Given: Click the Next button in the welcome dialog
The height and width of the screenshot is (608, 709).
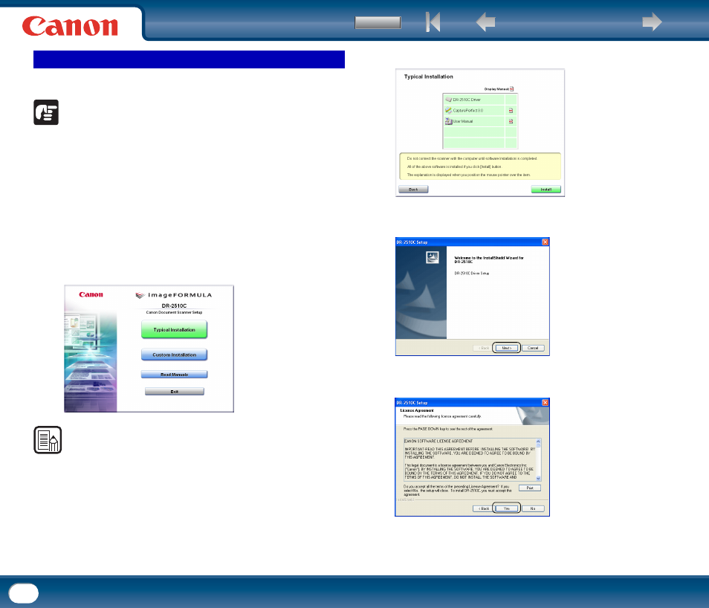Looking at the screenshot, I should click(506, 348).
